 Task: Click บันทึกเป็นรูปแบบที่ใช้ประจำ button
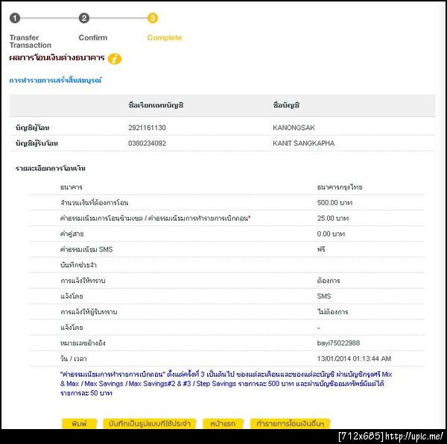[x=150, y=423]
